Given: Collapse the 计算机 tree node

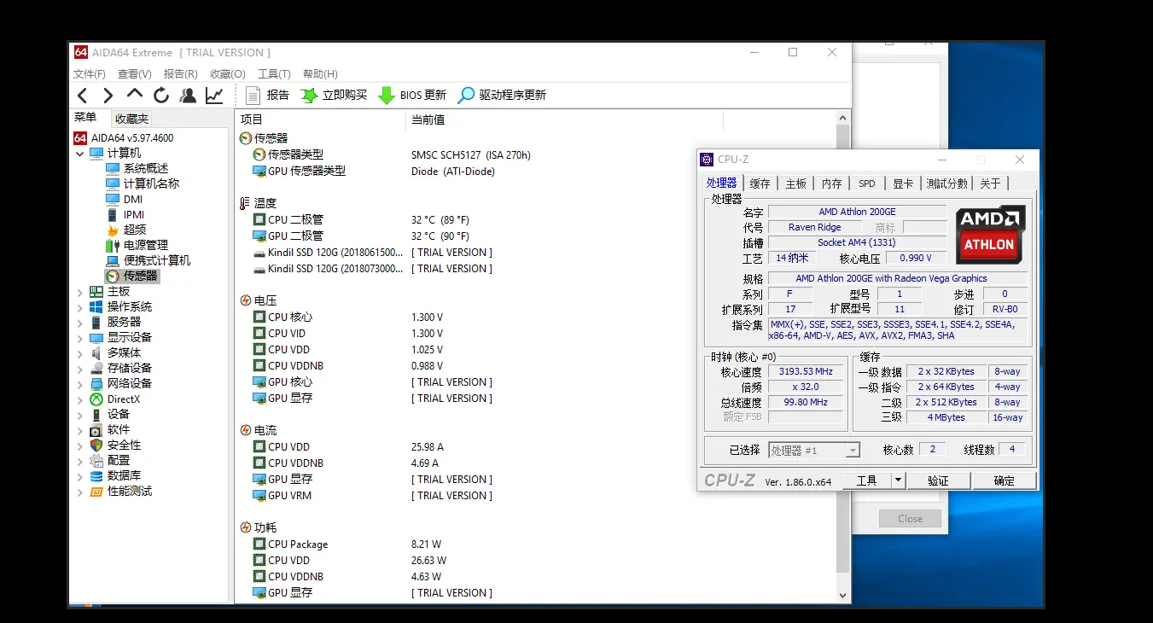Looking at the screenshot, I should 80,154.
